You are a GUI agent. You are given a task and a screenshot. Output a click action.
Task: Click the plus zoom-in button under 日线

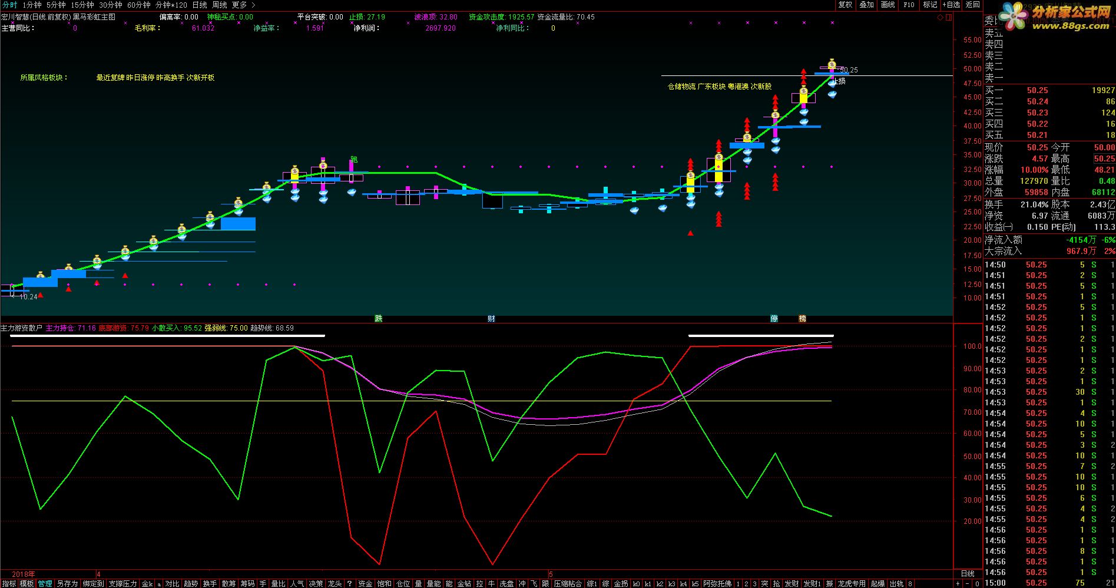(958, 583)
